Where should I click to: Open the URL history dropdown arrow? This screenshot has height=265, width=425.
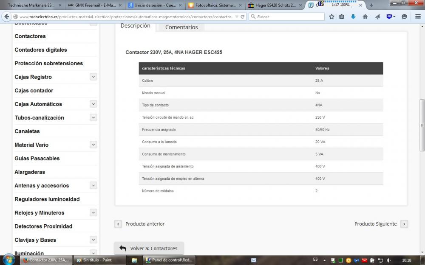pos(237,17)
